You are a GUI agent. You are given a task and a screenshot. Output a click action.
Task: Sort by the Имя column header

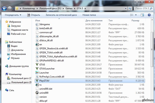(37, 21)
